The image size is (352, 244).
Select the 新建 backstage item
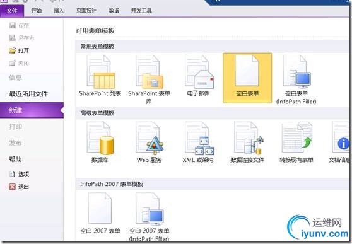coord(32,110)
